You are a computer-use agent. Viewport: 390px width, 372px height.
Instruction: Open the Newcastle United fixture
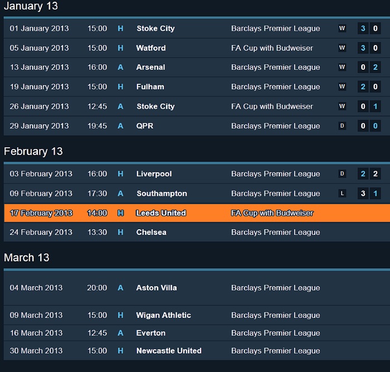pos(197,351)
